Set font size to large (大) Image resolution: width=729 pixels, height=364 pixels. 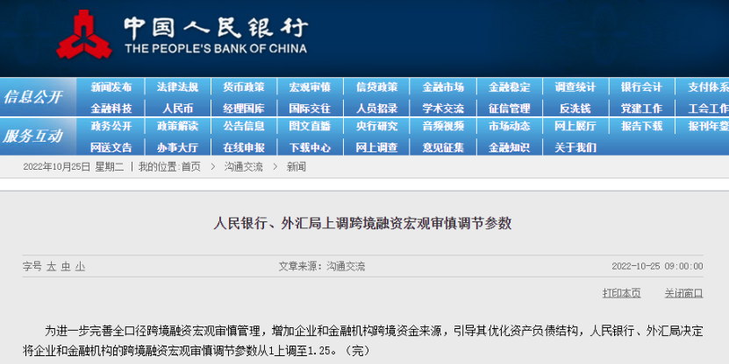point(51,266)
